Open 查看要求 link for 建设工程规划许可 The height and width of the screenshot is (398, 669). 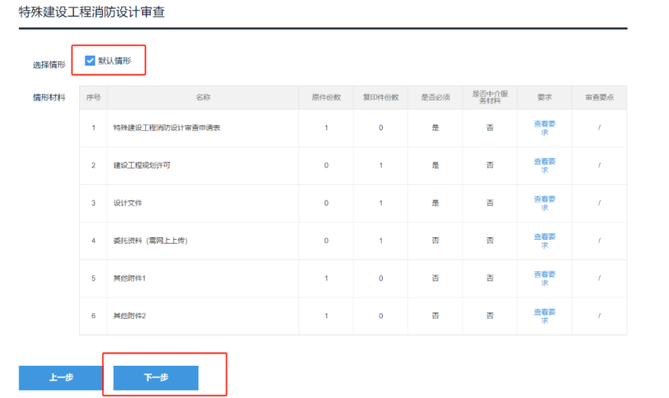click(544, 165)
